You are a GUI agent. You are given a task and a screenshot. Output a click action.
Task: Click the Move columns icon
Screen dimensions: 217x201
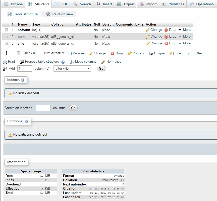click(x=72, y=62)
